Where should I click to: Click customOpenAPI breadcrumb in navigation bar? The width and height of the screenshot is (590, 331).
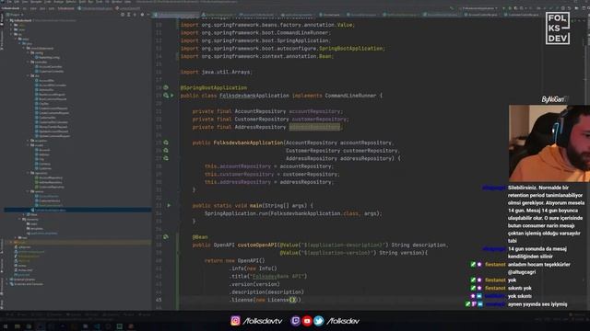[x=128, y=8]
